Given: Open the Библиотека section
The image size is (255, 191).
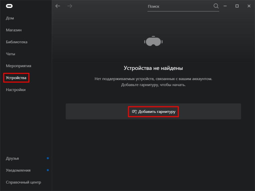Looking at the screenshot, I should tap(17, 42).
